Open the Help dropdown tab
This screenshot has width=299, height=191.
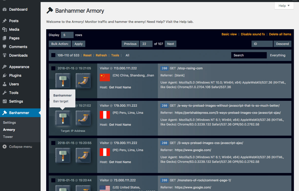tap(284, 6)
